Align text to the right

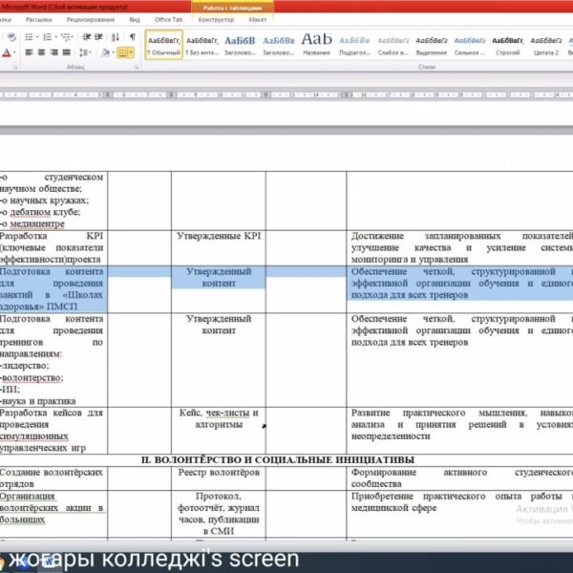(53, 53)
